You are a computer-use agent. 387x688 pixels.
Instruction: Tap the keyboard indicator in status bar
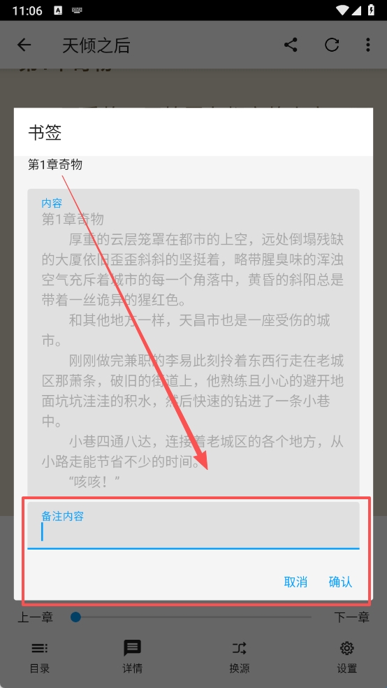75,10
